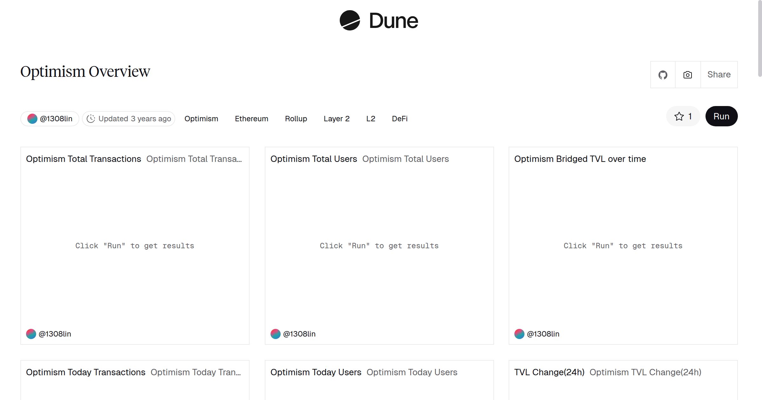
Task: Open the @1308lin author profile chip
Action: coord(50,119)
